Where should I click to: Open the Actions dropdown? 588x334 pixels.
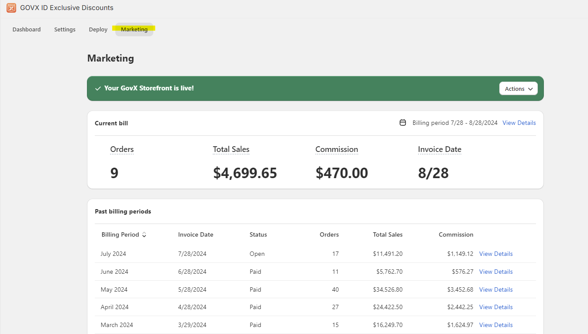(x=519, y=89)
